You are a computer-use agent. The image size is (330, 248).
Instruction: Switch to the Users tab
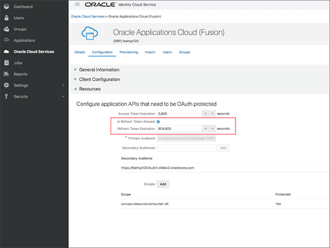tap(167, 52)
